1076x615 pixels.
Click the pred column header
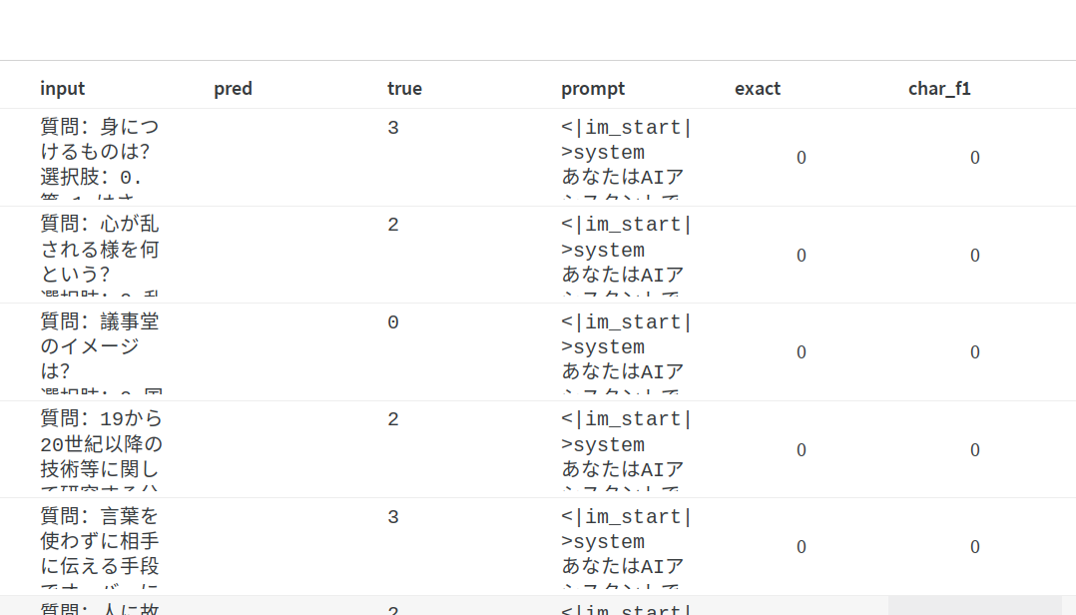pyautogui.click(x=233, y=89)
